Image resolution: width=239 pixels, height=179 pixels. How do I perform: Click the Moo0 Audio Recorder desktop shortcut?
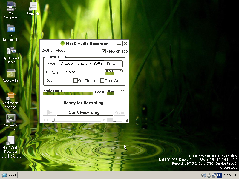click(11, 141)
